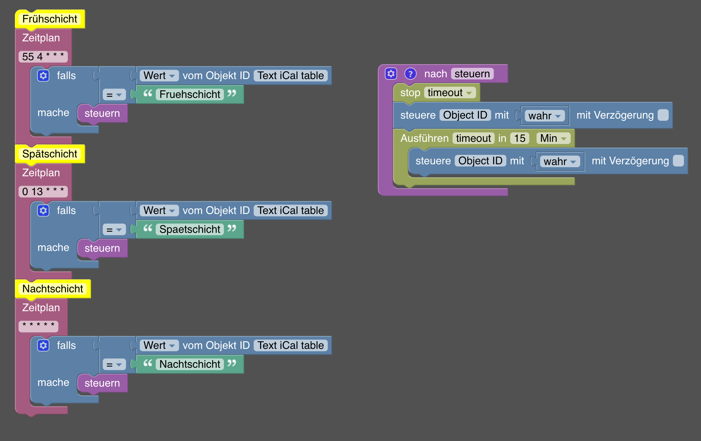Open equals operator dropdown in Spätschicht block
Image resolution: width=701 pixels, height=441 pixels.
[x=114, y=230]
